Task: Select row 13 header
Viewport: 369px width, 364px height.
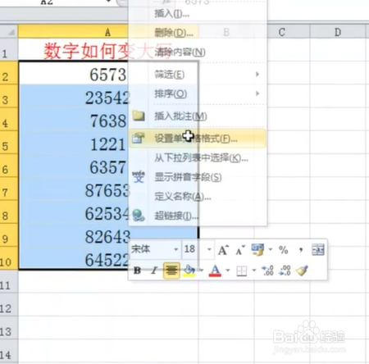Action: pyautogui.click(x=9, y=329)
